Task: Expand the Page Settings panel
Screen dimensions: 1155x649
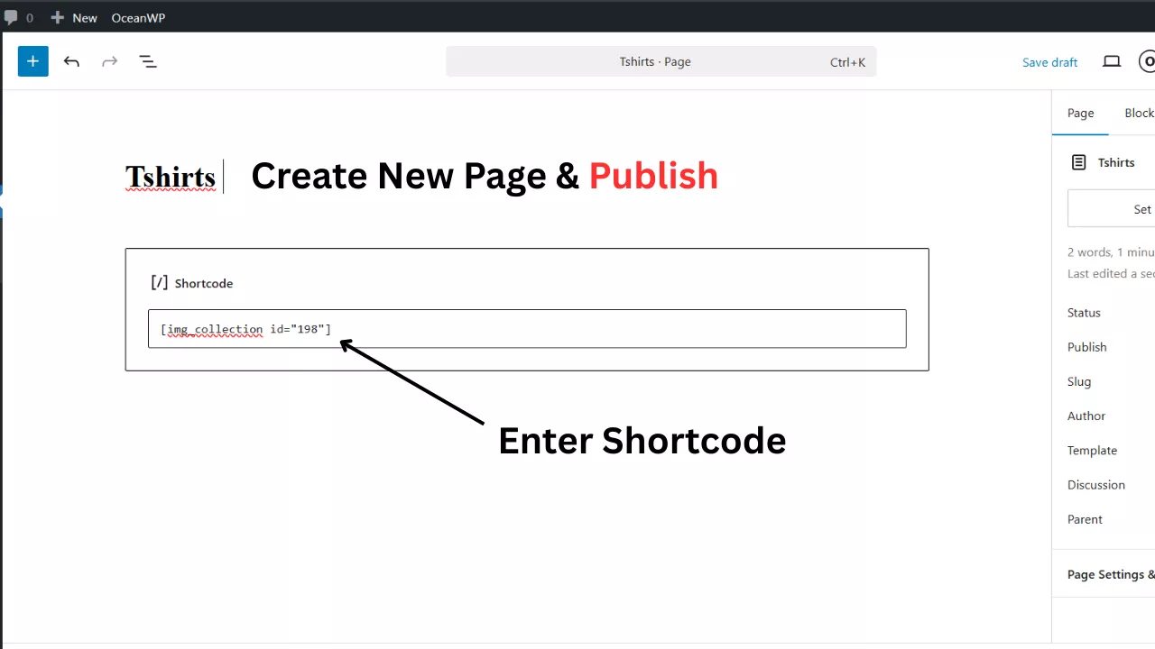Action: (x=1110, y=574)
